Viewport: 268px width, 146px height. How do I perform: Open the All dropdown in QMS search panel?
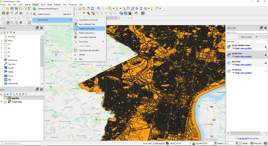pos(261,37)
